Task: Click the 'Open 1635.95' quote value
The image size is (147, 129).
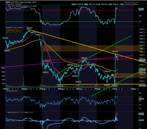Action: pos(77,4)
